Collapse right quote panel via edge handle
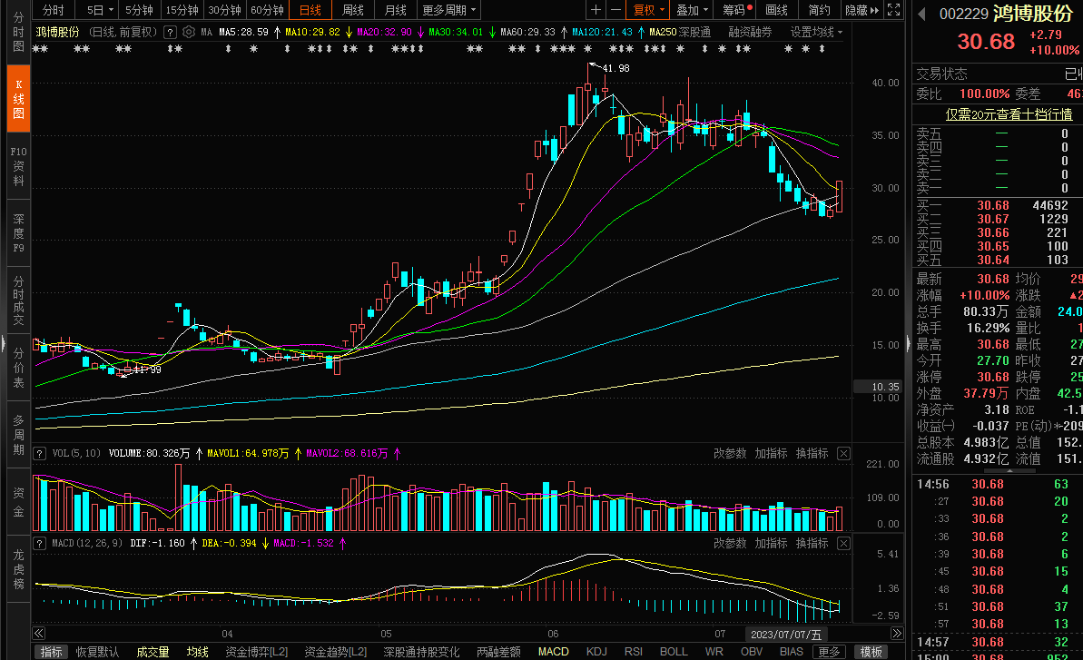 coord(909,343)
